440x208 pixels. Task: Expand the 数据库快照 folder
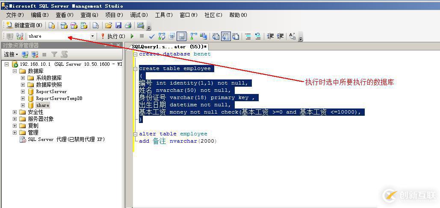pos(23,85)
